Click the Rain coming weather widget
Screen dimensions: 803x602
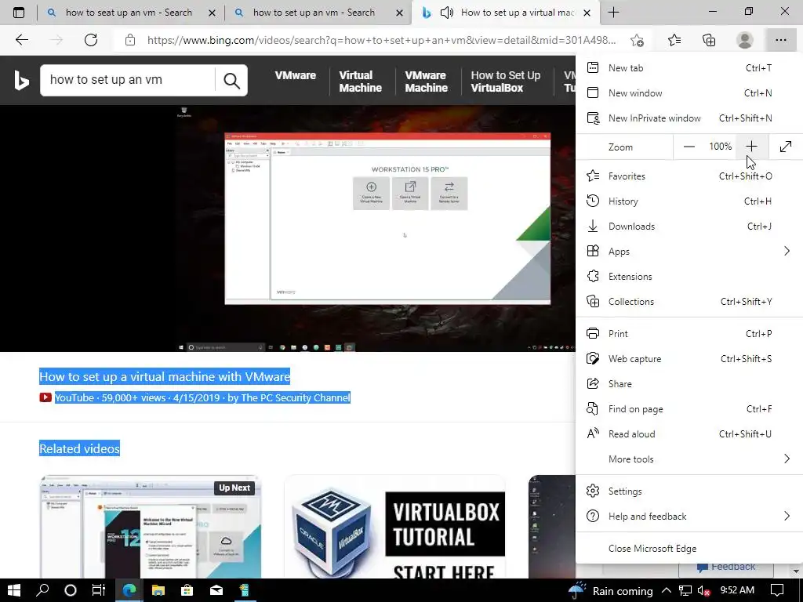(611, 590)
